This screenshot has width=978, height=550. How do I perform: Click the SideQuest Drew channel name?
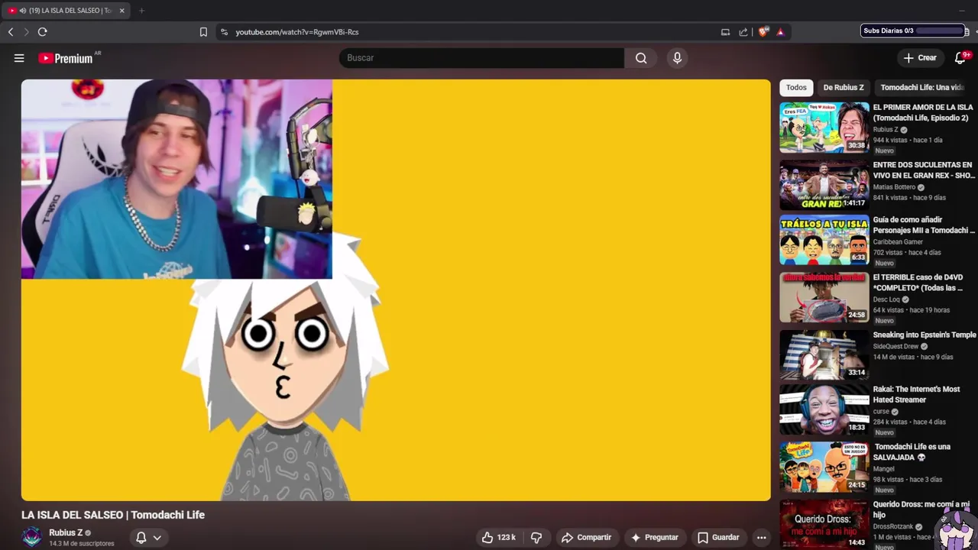coord(895,347)
